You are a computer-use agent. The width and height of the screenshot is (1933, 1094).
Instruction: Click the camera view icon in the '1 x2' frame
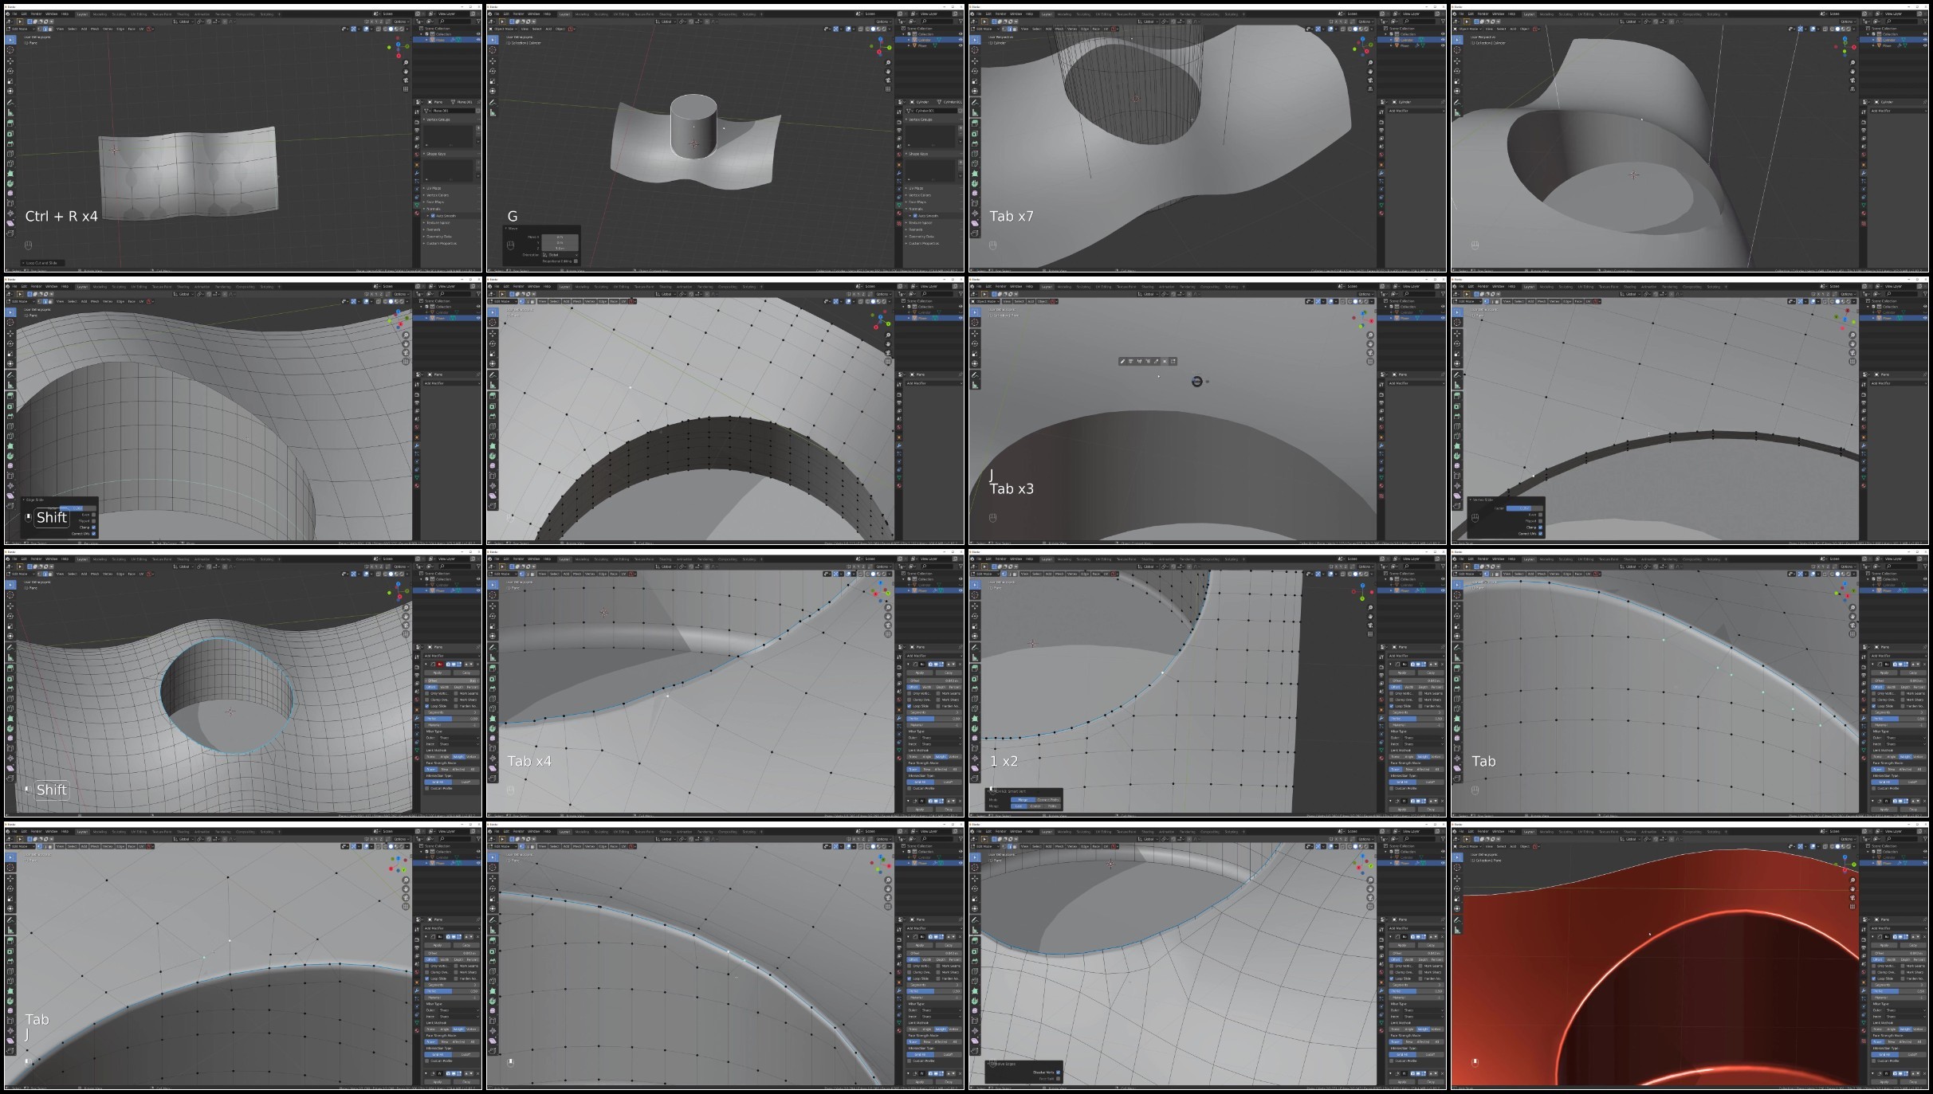point(1370,625)
